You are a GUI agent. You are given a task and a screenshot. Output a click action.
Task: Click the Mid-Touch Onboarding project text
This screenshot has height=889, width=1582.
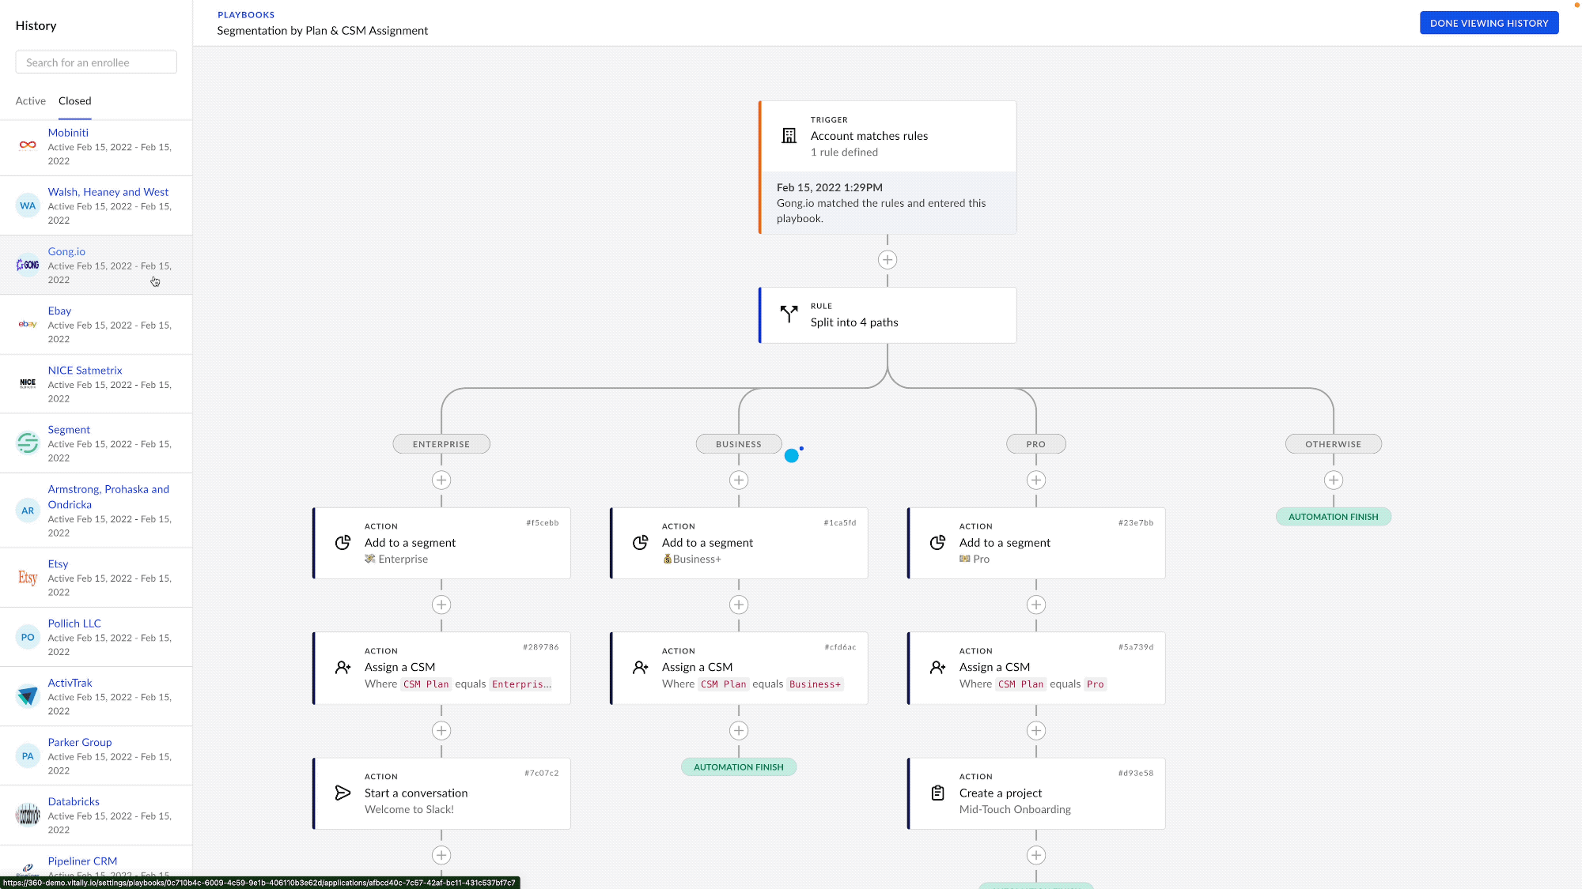[1015, 810]
